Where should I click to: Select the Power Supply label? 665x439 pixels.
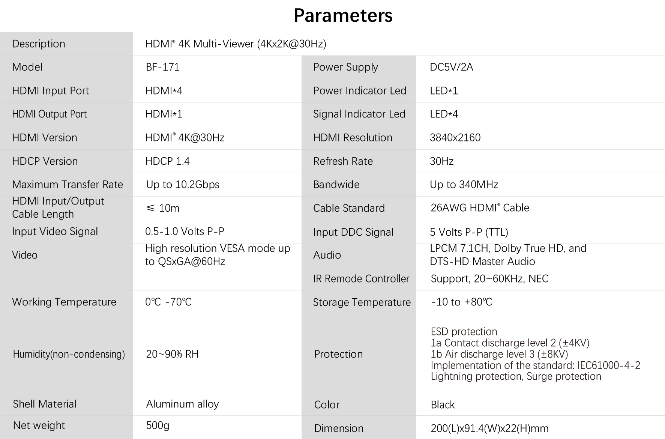pyautogui.click(x=345, y=67)
